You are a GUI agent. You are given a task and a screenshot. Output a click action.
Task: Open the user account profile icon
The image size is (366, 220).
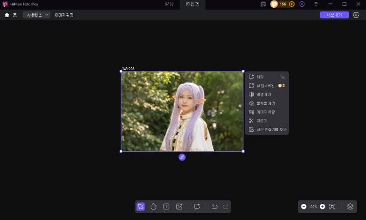tap(302, 4)
